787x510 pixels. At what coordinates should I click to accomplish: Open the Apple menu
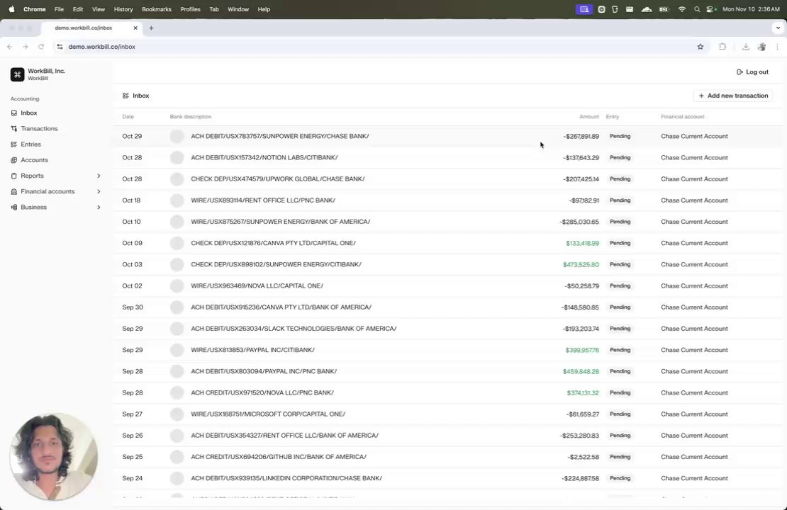[x=11, y=9]
